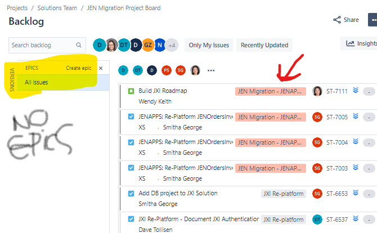Click the lowest priority icon on ST-7111

[x=356, y=91]
